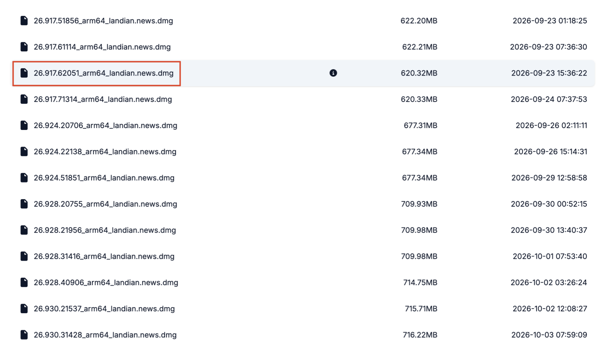This screenshot has height=340, width=605.
Task: Download 26.924.22138_arm64_landian.news.dmg
Action: click(105, 151)
